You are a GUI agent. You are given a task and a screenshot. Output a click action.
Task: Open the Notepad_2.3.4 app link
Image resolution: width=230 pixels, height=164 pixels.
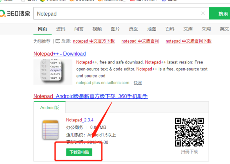tap(80, 120)
